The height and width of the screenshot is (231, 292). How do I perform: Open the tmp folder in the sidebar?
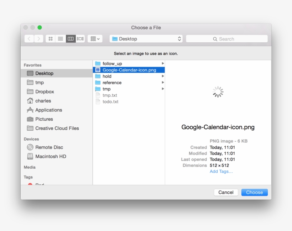(57, 83)
